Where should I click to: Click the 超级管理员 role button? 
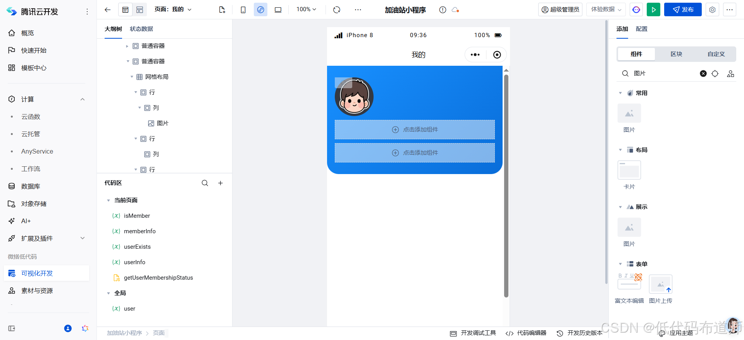pyautogui.click(x=560, y=10)
